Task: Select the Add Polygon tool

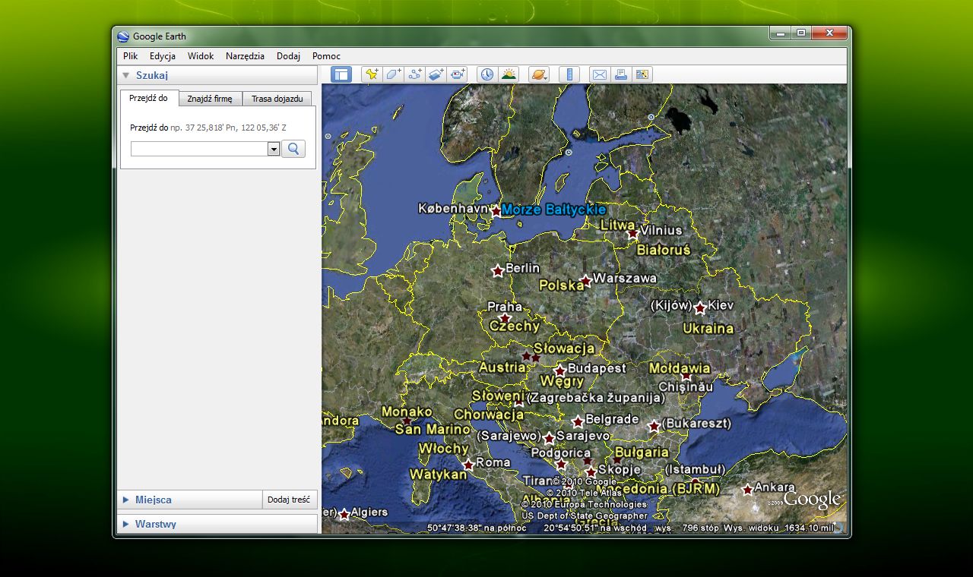Action: coord(392,74)
